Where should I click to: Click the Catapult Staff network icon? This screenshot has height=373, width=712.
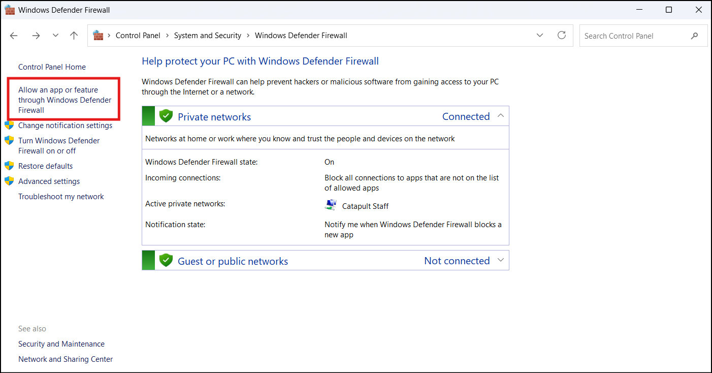click(331, 205)
